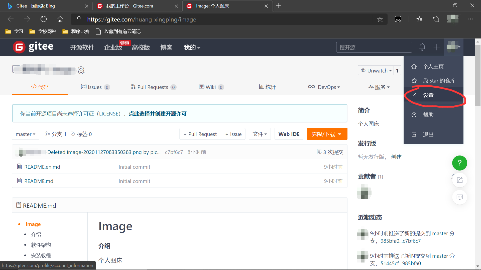
Task: Click 开源软件 in navigation bar
Action: (82, 47)
